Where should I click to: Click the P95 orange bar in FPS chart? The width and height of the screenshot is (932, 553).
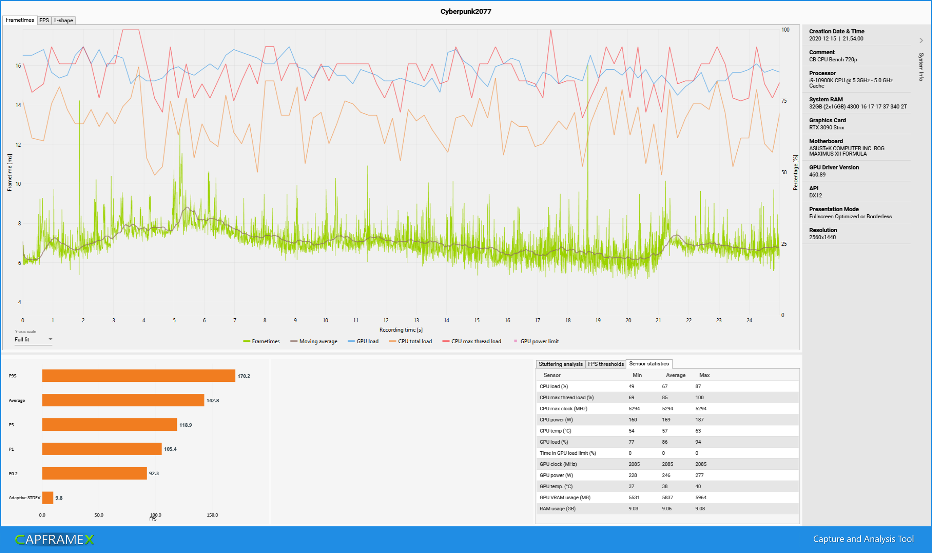138,376
